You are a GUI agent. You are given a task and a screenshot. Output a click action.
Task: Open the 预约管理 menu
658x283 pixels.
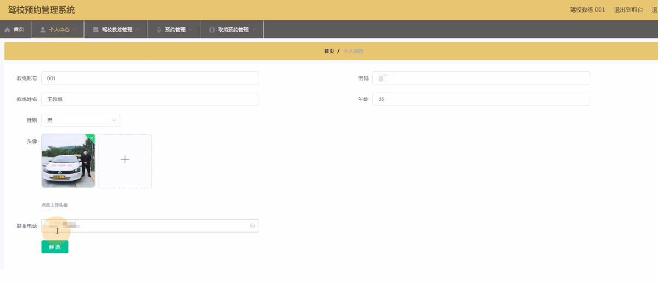point(174,30)
